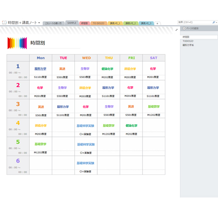Open the notebook icon beside 時間割+講義ノート
This screenshot has width=218, height=218.
coord(4,23)
